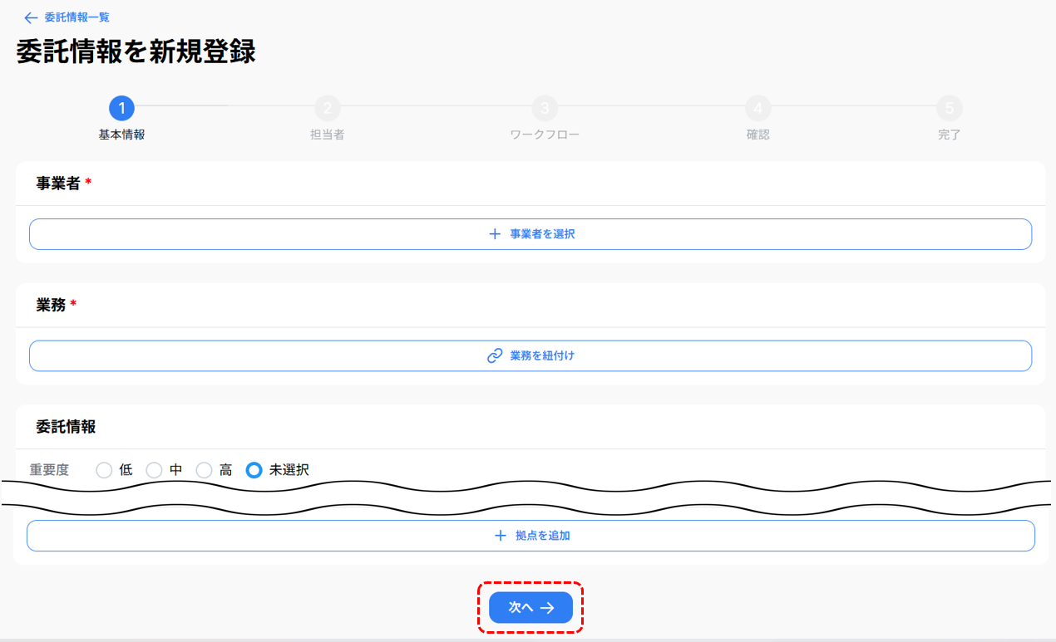Open the 委託情報一覧 link text
The image size is (1056, 642).
coord(76,17)
